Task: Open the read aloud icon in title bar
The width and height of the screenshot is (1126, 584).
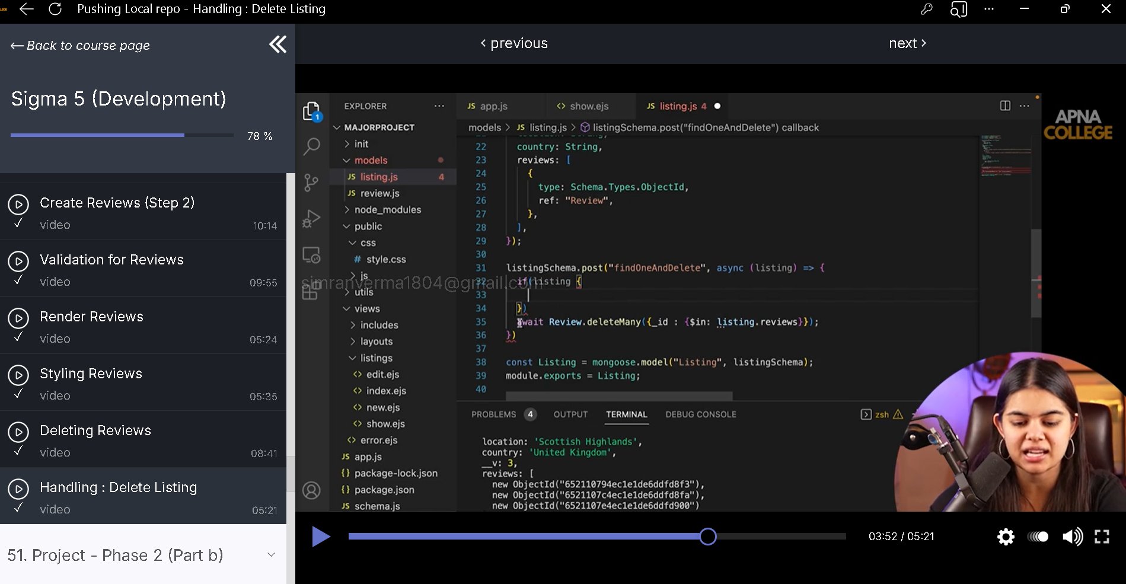Action: tap(958, 9)
